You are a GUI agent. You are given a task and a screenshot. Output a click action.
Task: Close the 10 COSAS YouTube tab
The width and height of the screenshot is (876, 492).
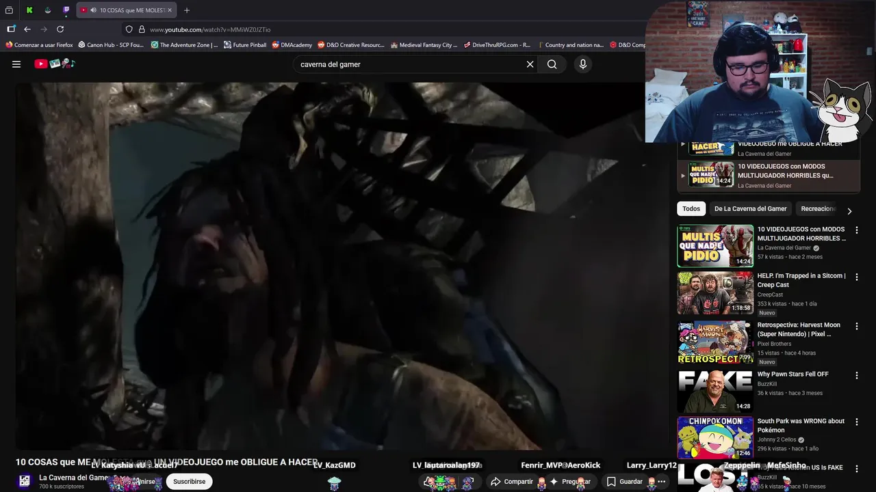click(170, 10)
